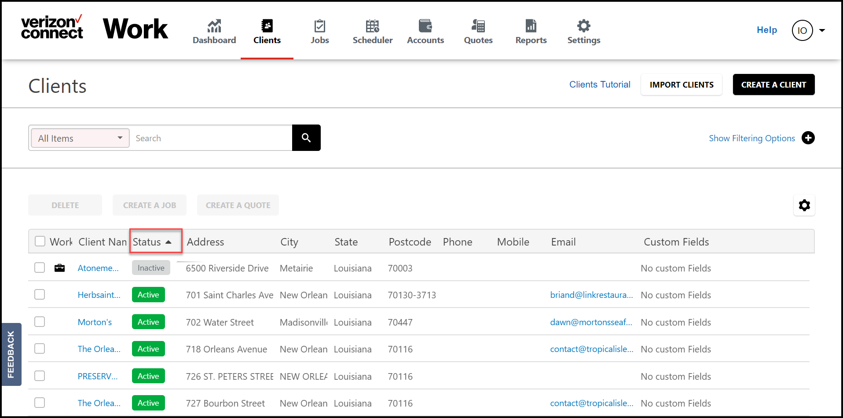Viewport: 843px width, 418px height.
Task: Open the IO user account menu arrow
Action: point(822,30)
